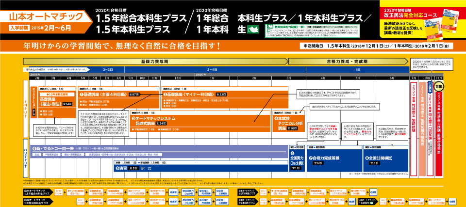Click the 筆記試験合格発表 vertical column

tap(422, 129)
